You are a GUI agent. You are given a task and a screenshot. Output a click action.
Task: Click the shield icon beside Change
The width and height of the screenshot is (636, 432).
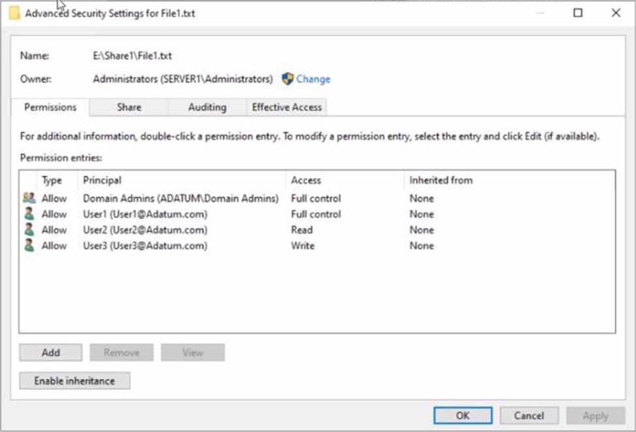(287, 79)
